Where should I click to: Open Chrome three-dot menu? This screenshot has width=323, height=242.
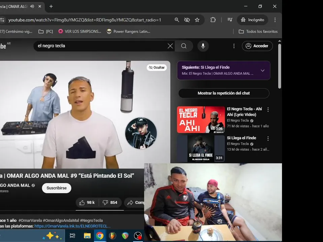275,20
